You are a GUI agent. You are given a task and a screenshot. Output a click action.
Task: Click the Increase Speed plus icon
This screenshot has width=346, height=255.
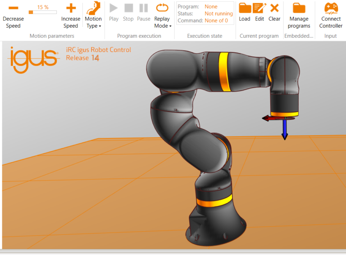[70, 9]
